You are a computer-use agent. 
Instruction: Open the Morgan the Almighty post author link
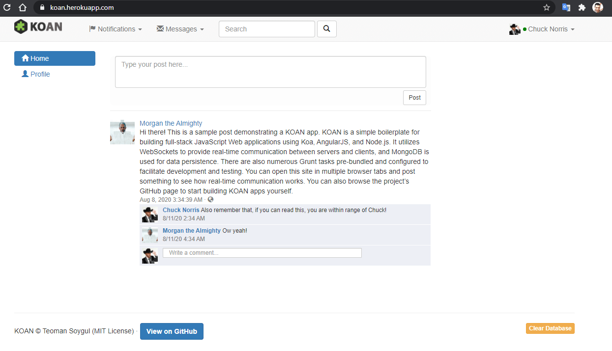(x=171, y=123)
